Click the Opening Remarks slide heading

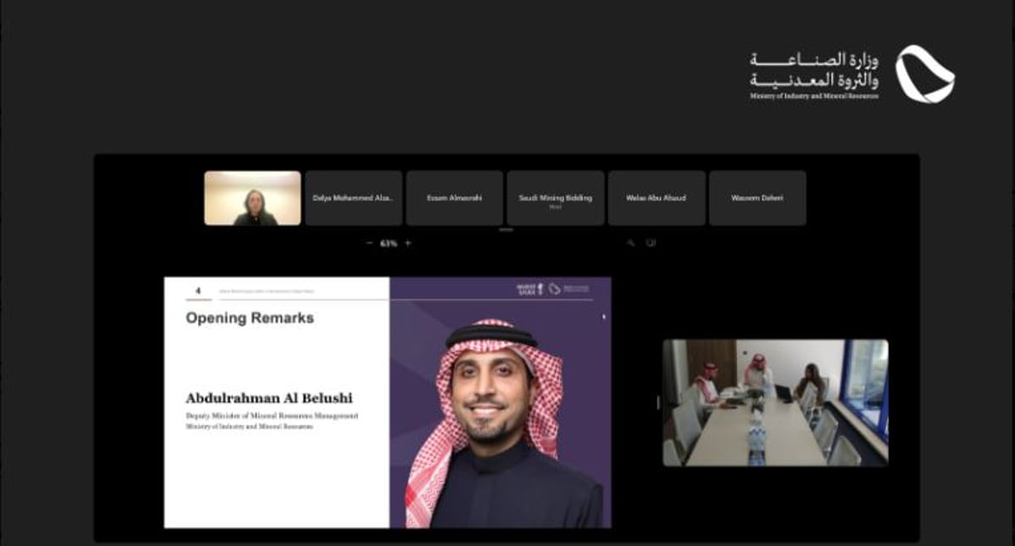tap(250, 319)
